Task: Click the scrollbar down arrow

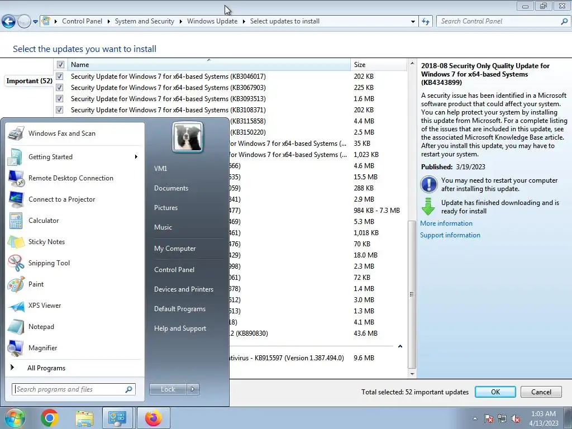Action: [412, 374]
